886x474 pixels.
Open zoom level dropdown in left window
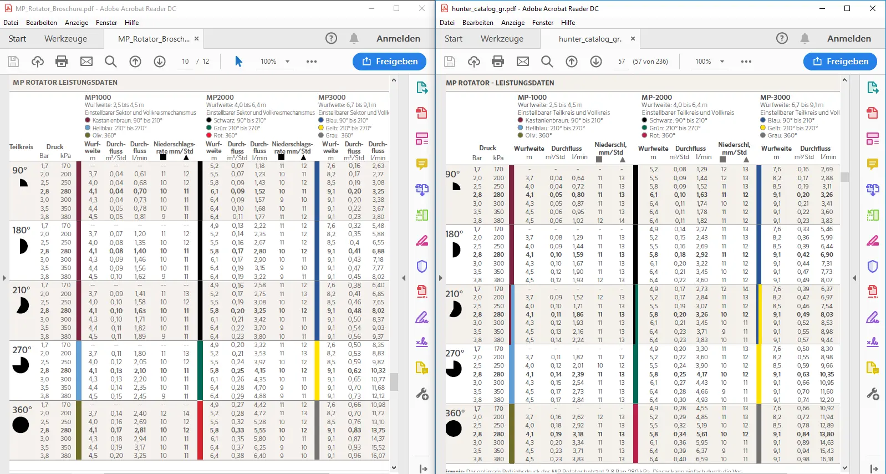tap(288, 62)
